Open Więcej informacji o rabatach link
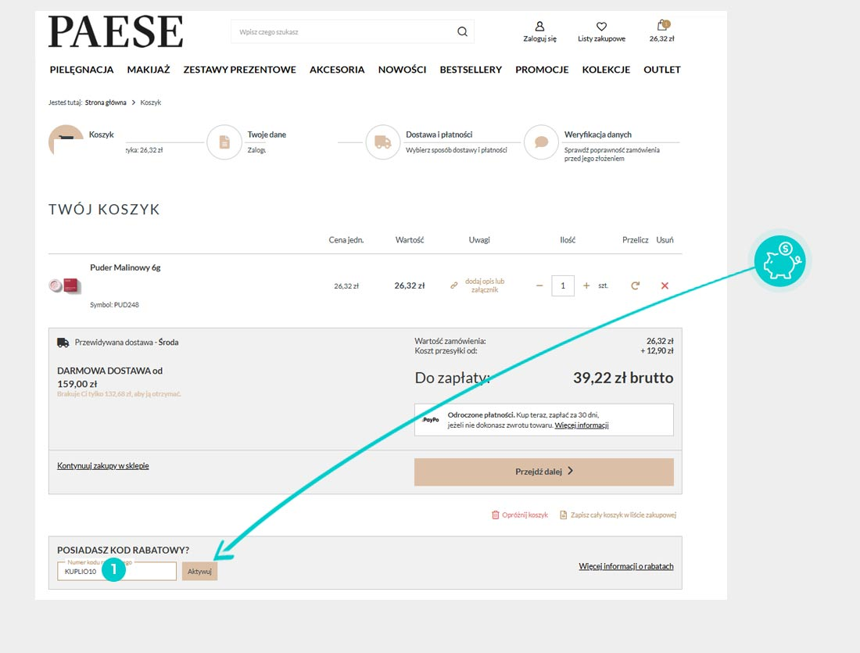The width and height of the screenshot is (860, 653). pos(625,566)
